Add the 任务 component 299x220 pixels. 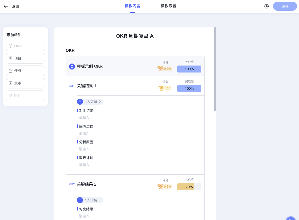(25, 71)
